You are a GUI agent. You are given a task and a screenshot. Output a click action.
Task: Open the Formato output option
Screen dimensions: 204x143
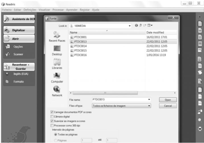(18, 82)
